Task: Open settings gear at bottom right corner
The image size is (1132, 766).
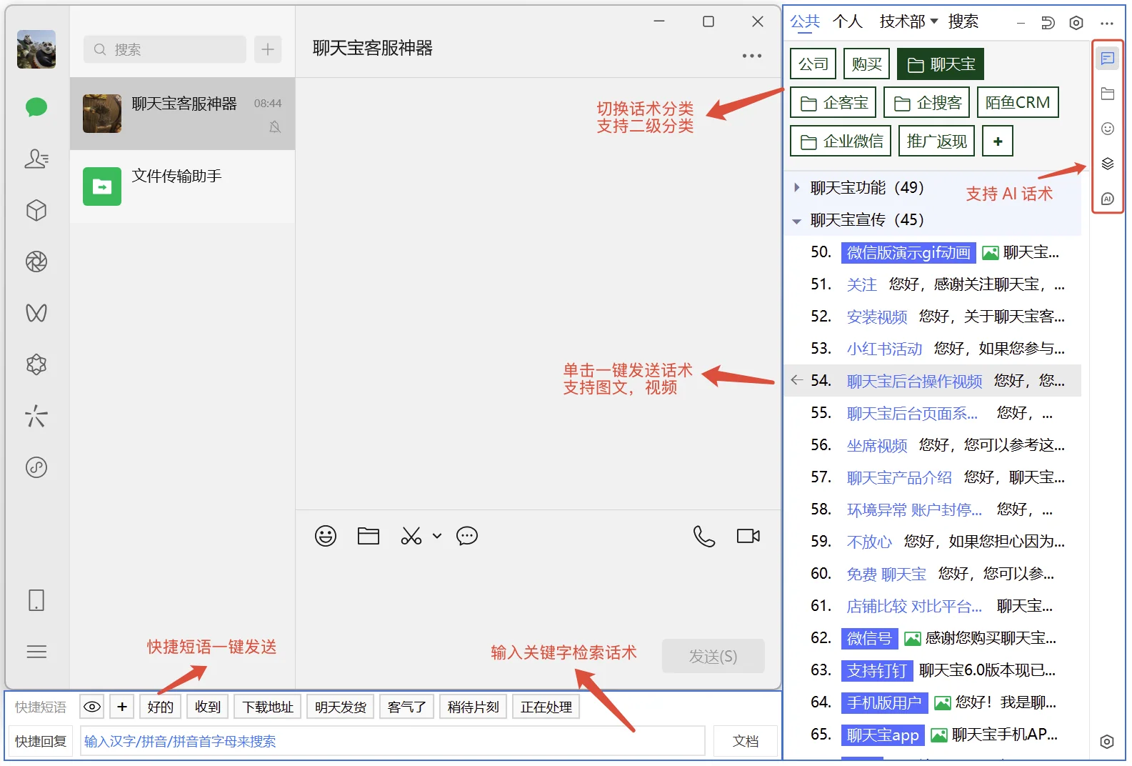Action: (x=1107, y=742)
